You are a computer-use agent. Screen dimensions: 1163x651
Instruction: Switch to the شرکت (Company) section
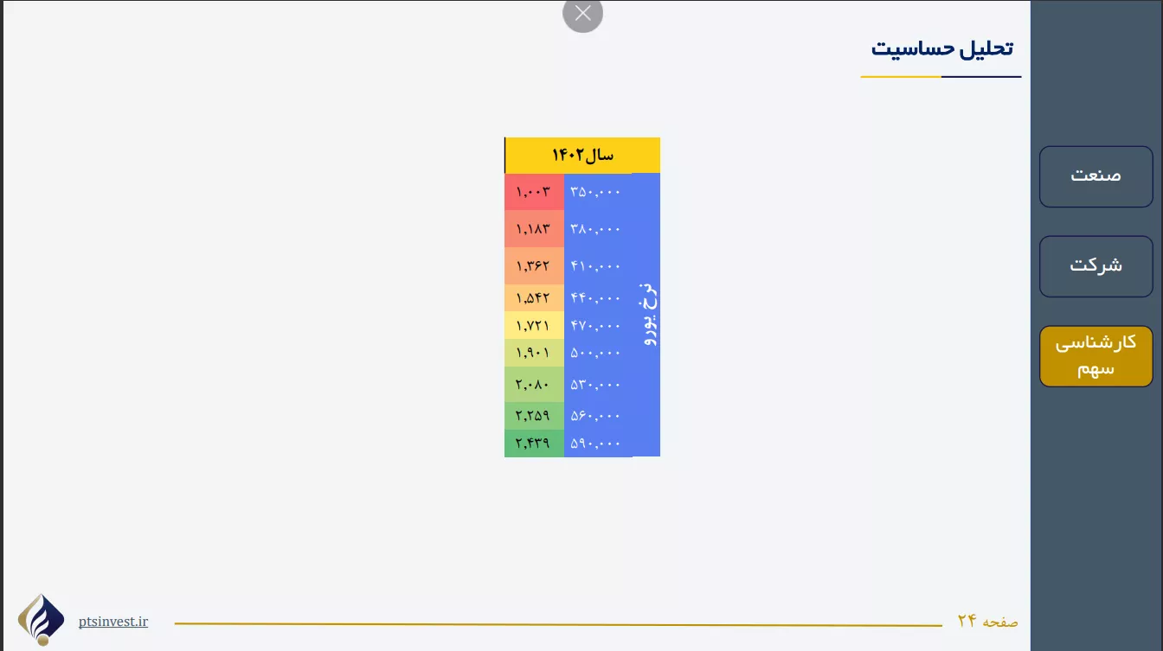coord(1096,266)
